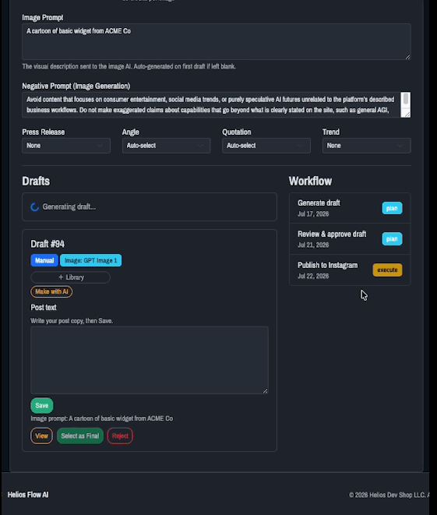This screenshot has width=437, height=515.
Task: Click into the Post text area
Action: [150, 360]
